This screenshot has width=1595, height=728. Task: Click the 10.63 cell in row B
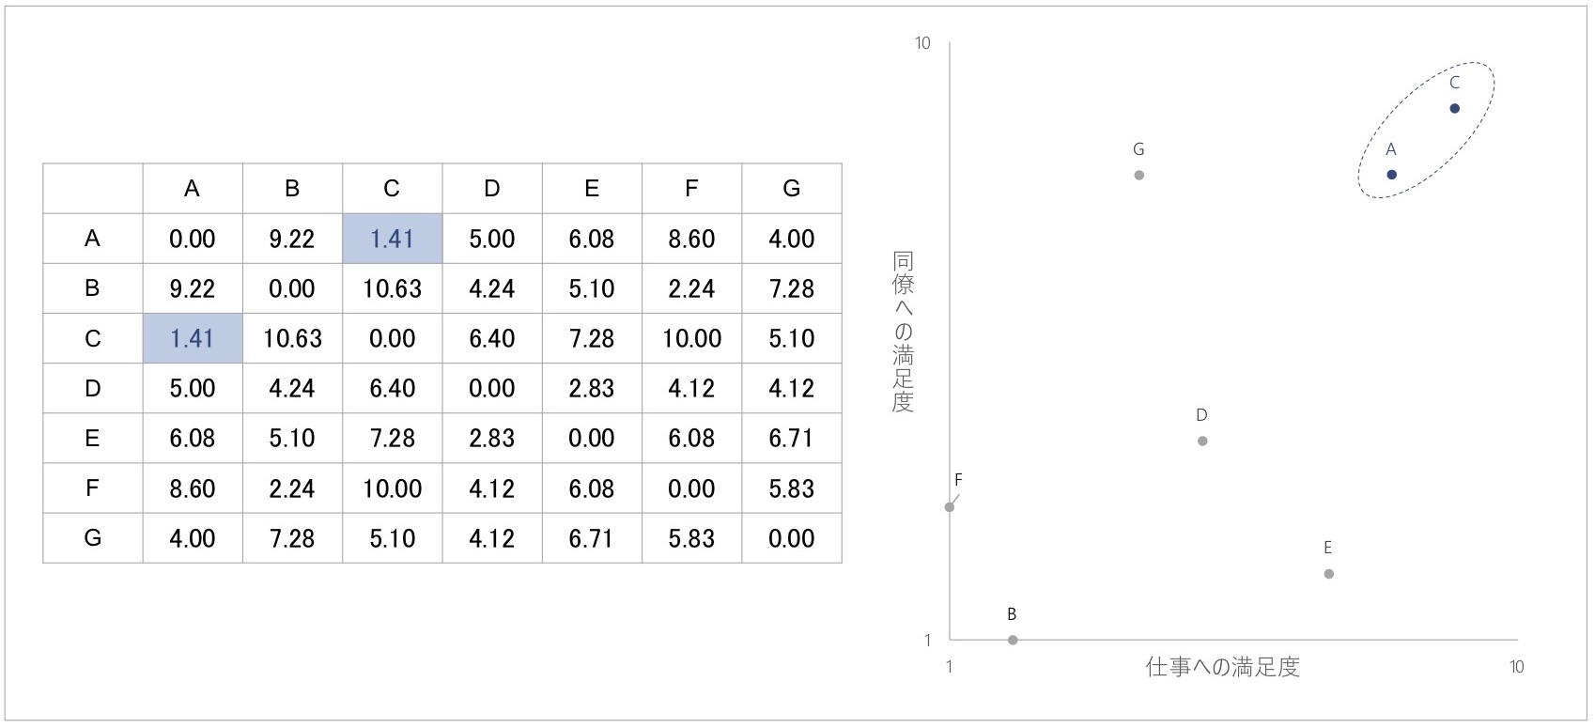(x=392, y=288)
